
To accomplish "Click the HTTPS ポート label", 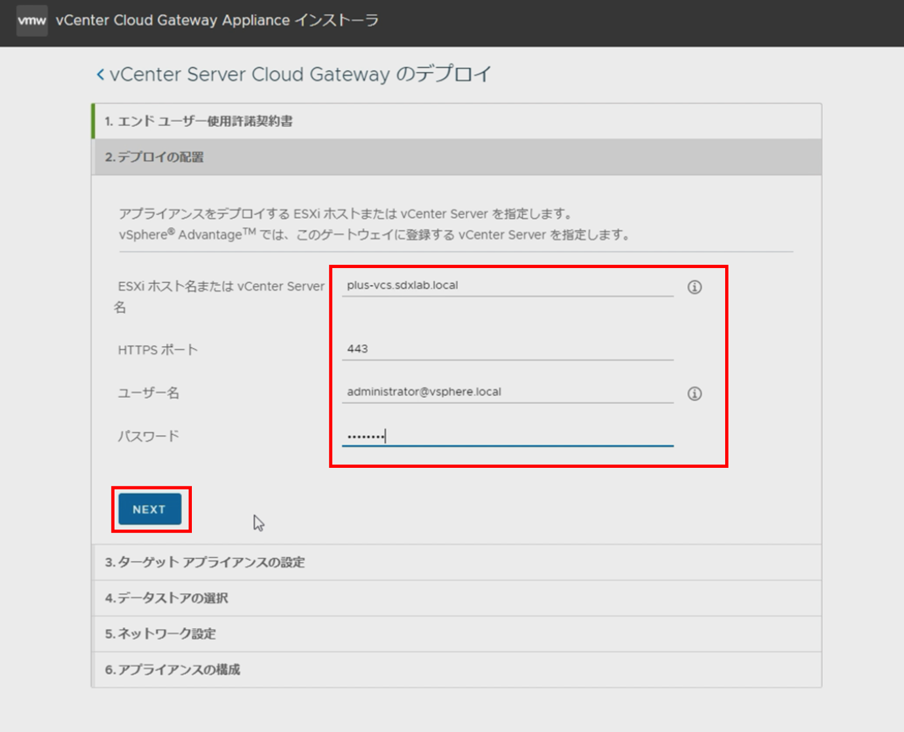I will tap(158, 350).
